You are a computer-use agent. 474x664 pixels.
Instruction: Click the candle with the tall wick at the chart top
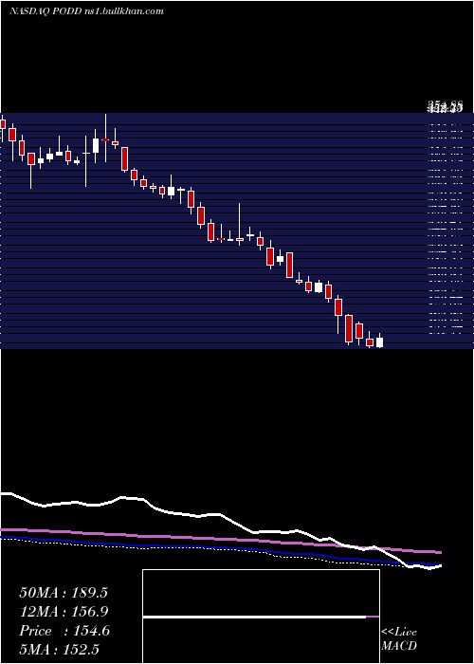point(105,138)
